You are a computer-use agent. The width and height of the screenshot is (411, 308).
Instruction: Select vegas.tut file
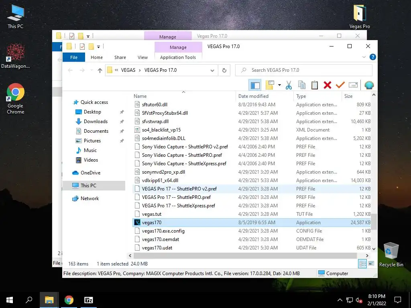(x=252, y=214)
